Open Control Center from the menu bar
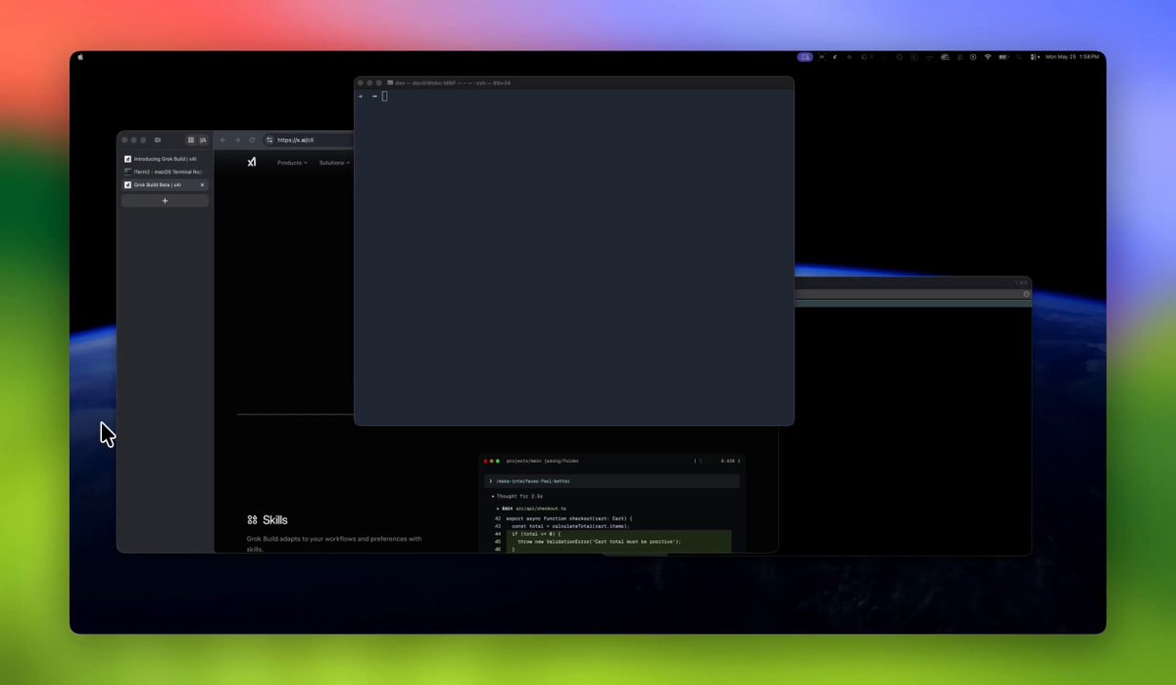Viewport: 1176px width, 685px height. pos(1032,57)
